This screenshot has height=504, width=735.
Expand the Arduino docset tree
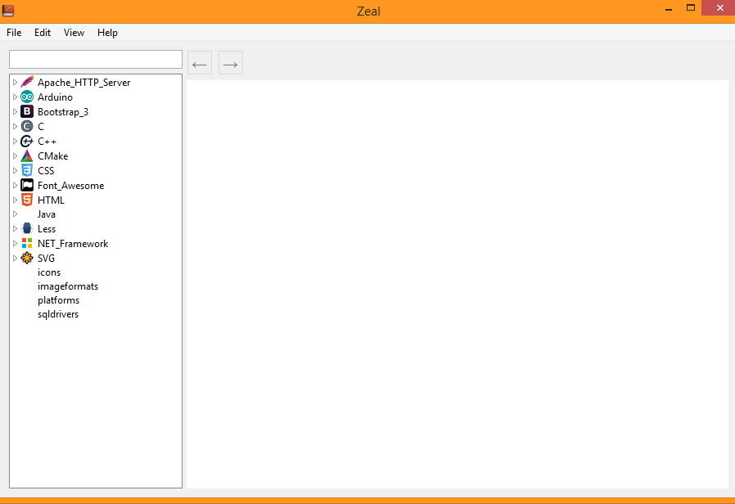15,97
